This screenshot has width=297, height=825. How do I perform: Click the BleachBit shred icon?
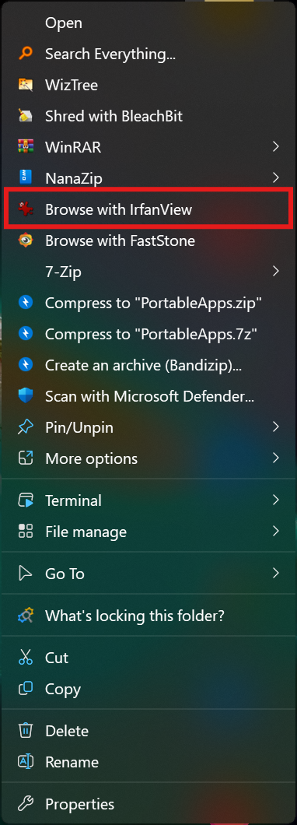(x=25, y=115)
